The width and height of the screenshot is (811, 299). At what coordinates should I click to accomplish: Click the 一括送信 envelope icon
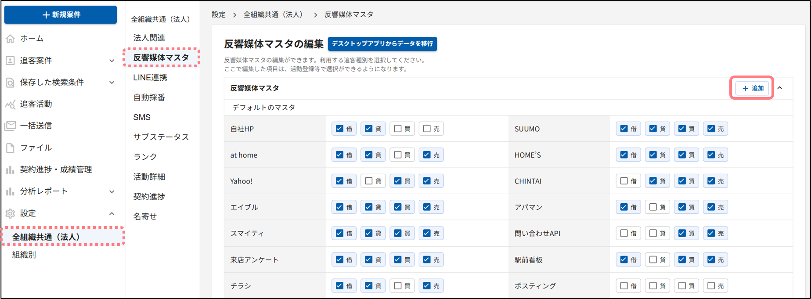tap(10, 126)
